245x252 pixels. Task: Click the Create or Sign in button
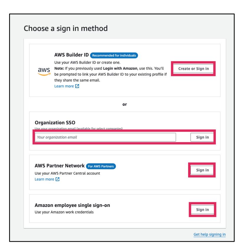click(x=194, y=69)
